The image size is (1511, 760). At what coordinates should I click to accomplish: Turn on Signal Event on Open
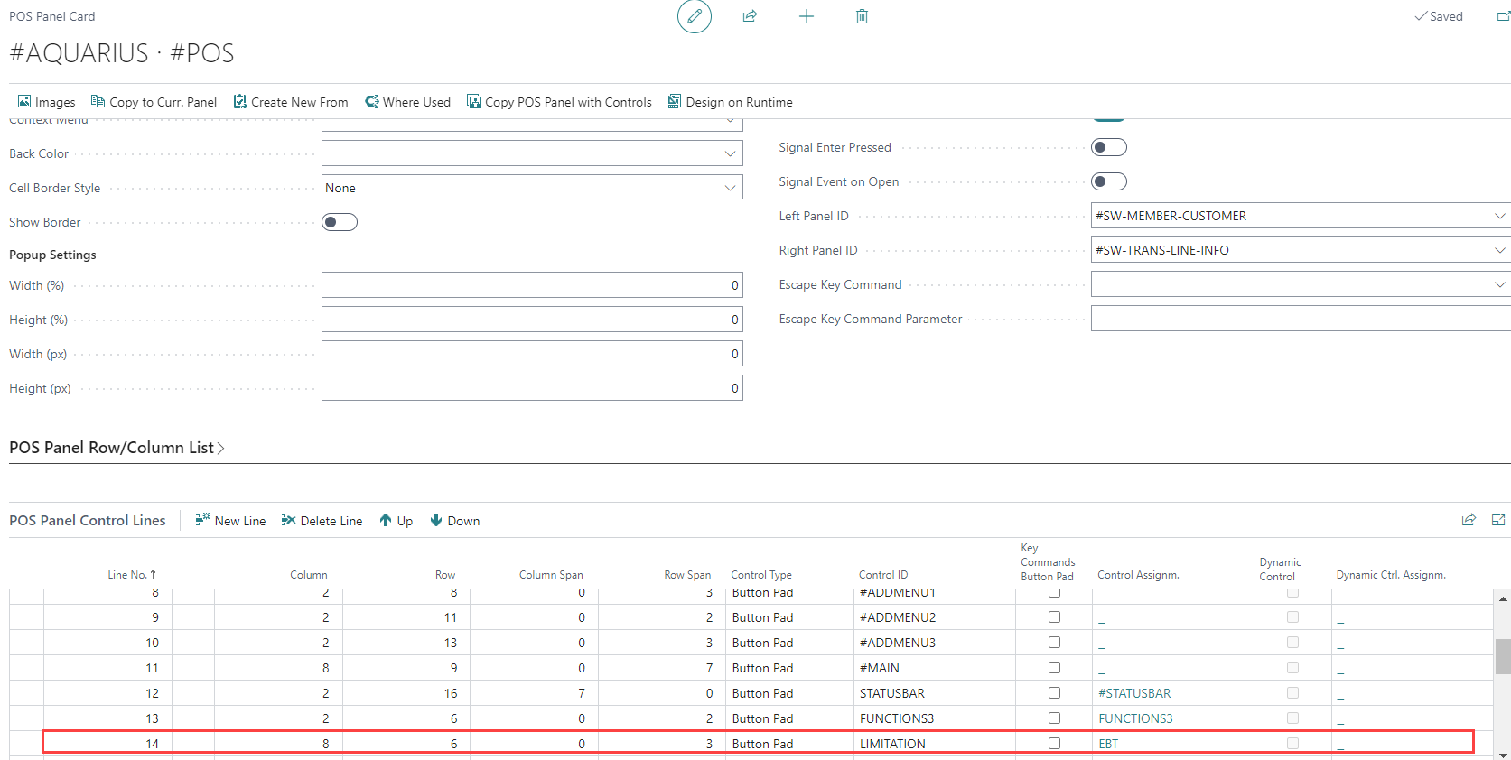pyautogui.click(x=1108, y=181)
